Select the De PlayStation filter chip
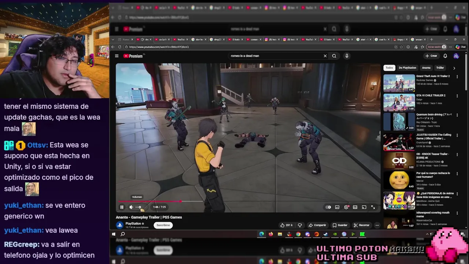 (x=407, y=68)
